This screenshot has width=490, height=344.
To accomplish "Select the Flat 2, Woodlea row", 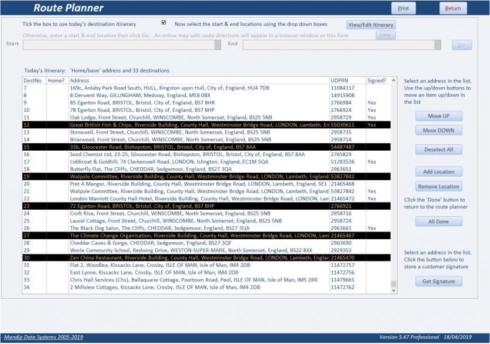I will (206, 265).
